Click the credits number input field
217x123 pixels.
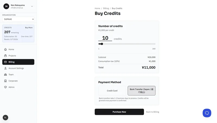pos(105,38)
